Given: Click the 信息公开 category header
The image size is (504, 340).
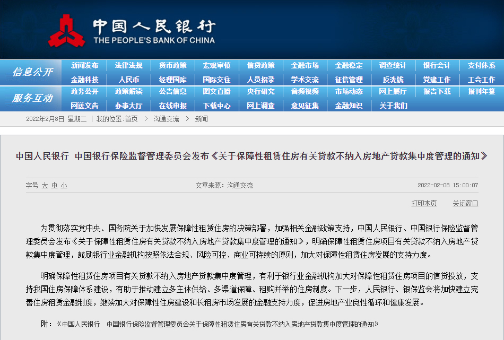Looking at the screenshot, I should [x=32, y=72].
